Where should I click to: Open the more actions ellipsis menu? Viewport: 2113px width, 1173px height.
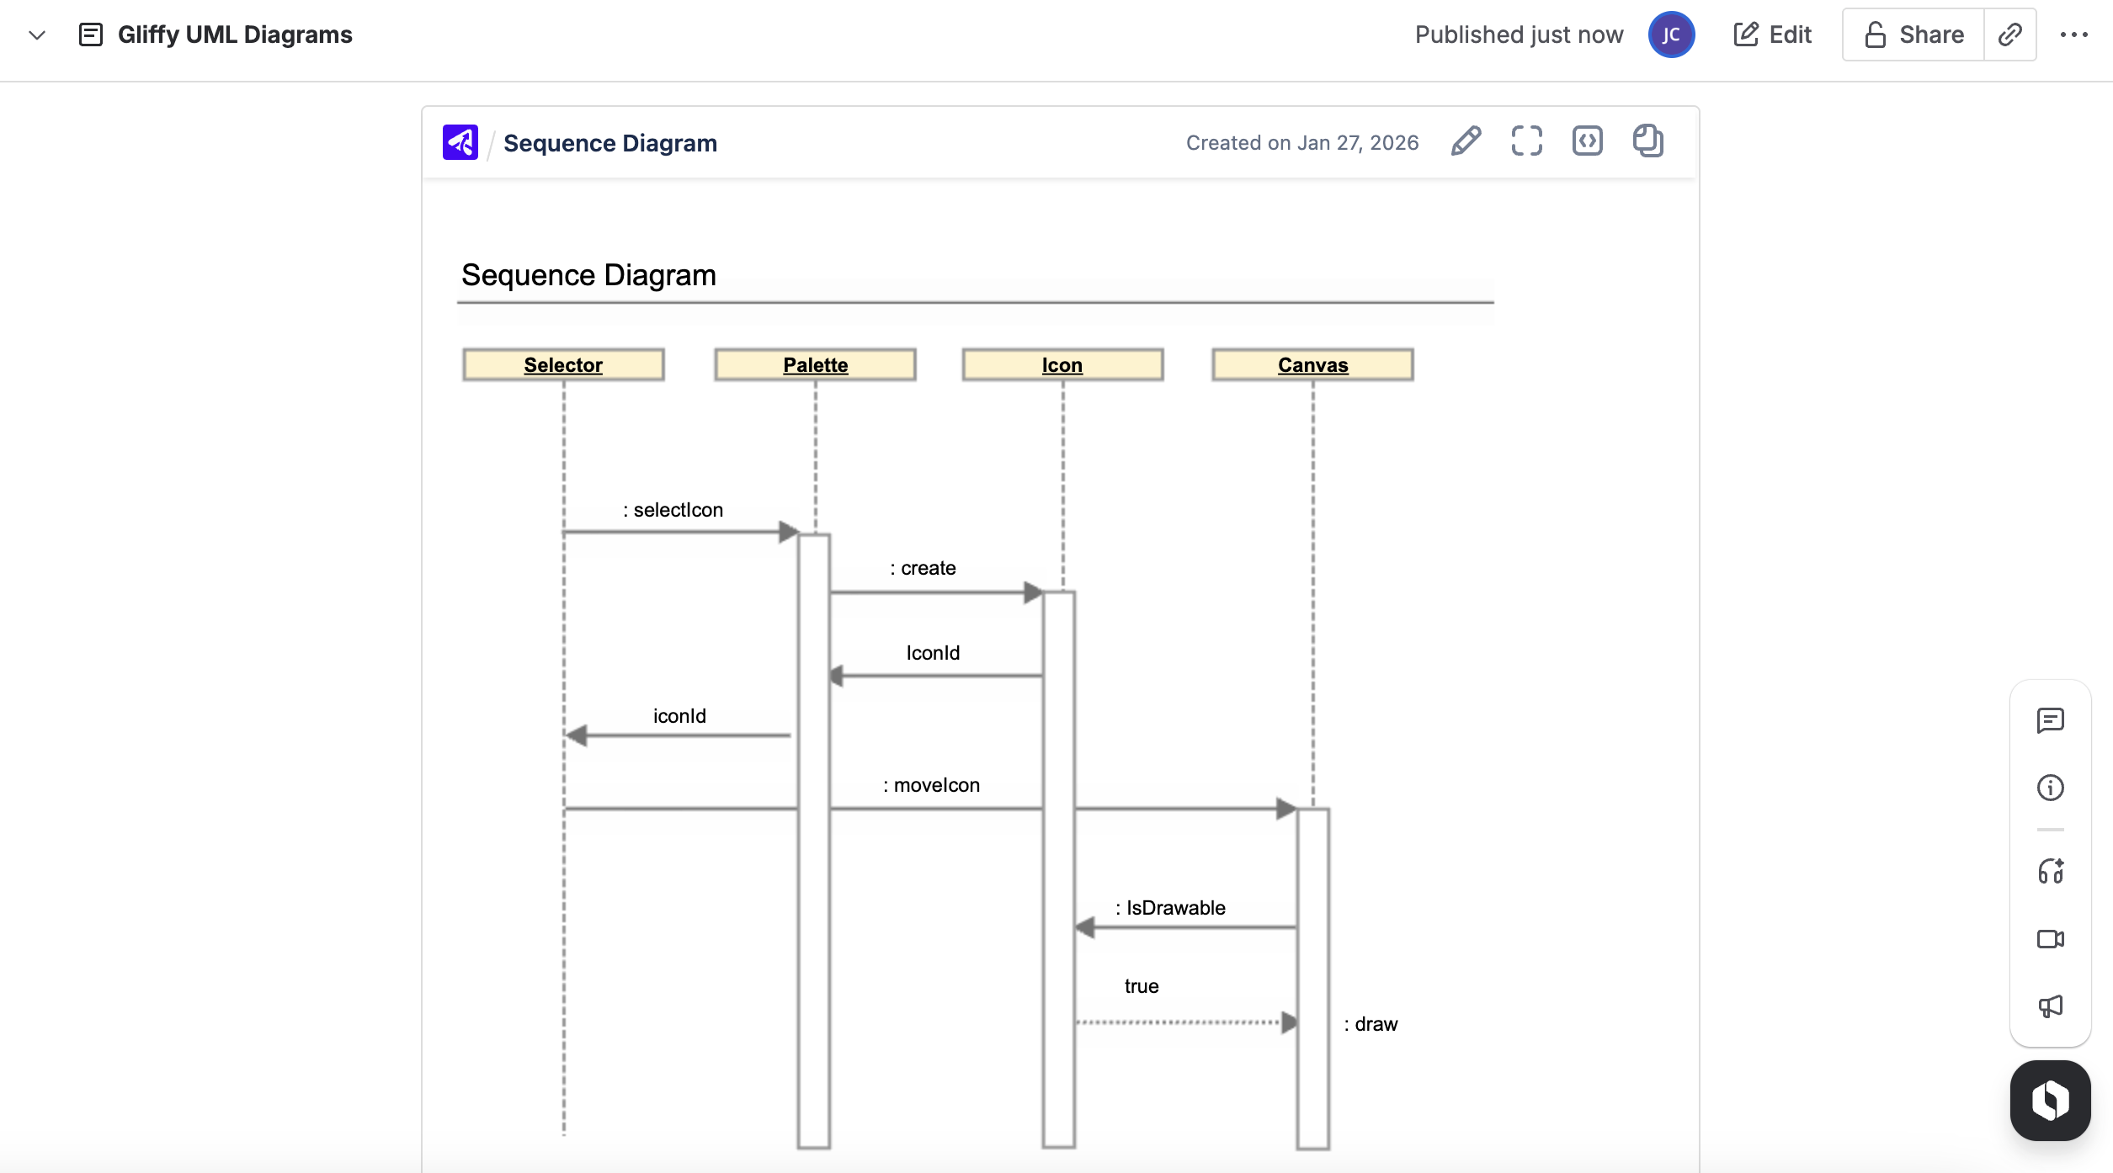pyautogui.click(x=2076, y=34)
